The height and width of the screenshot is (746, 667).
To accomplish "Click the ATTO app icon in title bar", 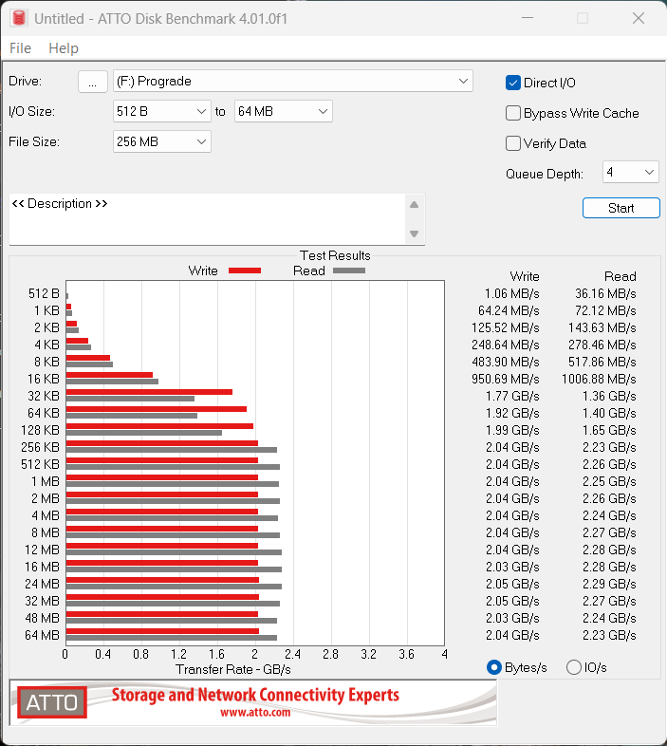I will pyautogui.click(x=18, y=18).
